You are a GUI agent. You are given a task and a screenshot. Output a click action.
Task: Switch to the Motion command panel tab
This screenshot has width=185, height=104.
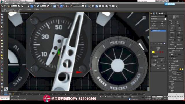pyautogui.click(x=160, y=14)
